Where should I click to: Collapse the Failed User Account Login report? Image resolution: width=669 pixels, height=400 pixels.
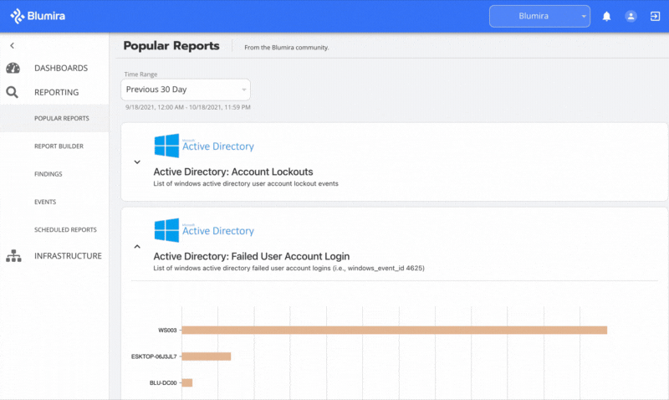tap(137, 246)
